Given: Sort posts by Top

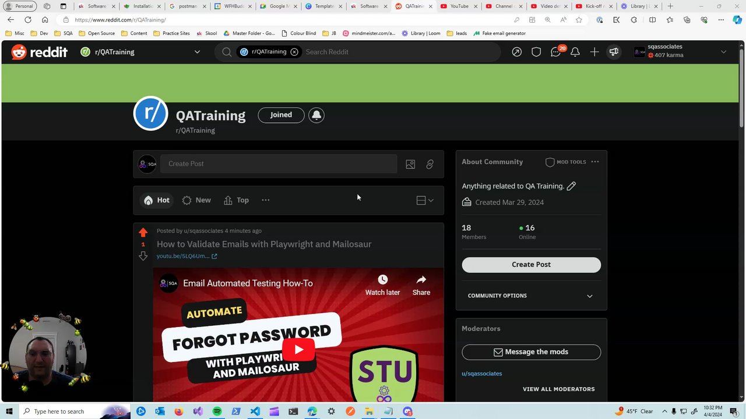Looking at the screenshot, I should point(236,200).
